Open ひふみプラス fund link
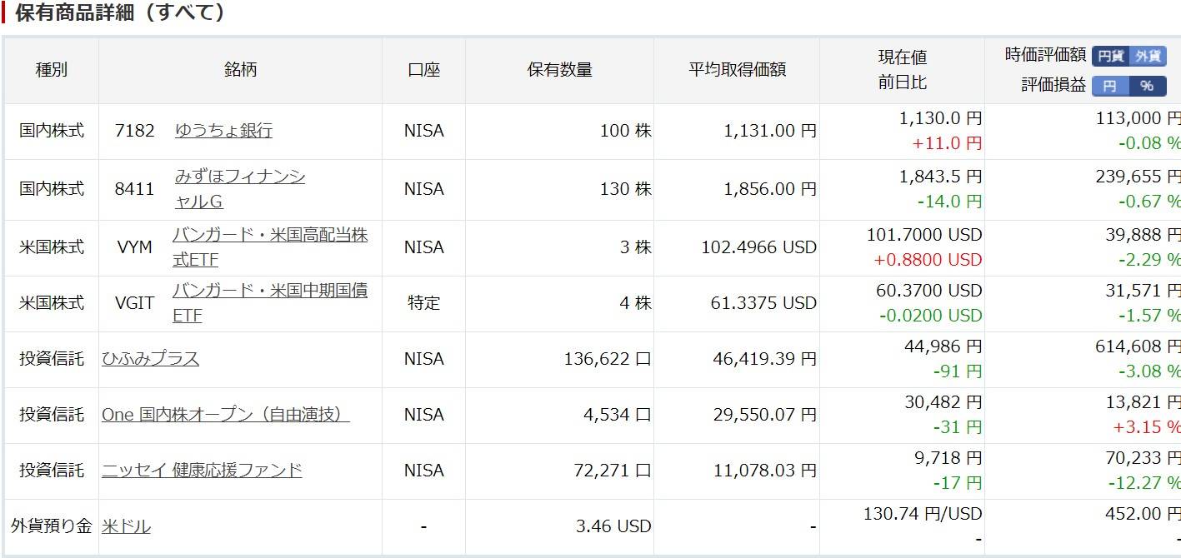Image resolution: width=1181 pixels, height=558 pixels. click(151, 359)
